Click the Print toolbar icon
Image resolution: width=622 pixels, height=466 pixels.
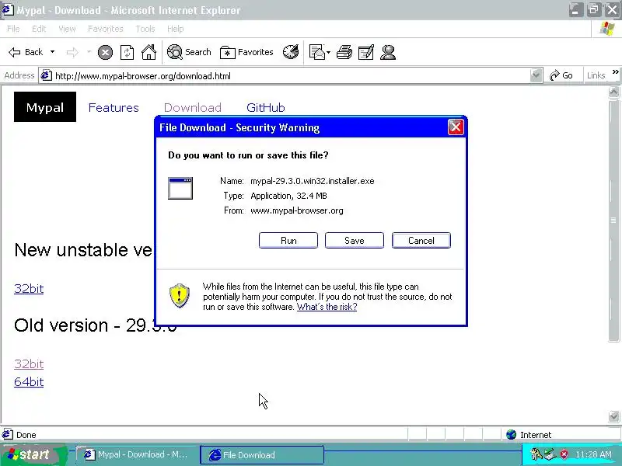[344, 52]
